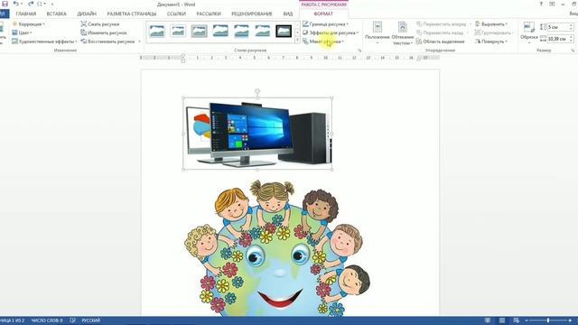Screen dimensions: 578x325
Task: Open Граница рисунка dropdown
Action: (x=325, y=24)
